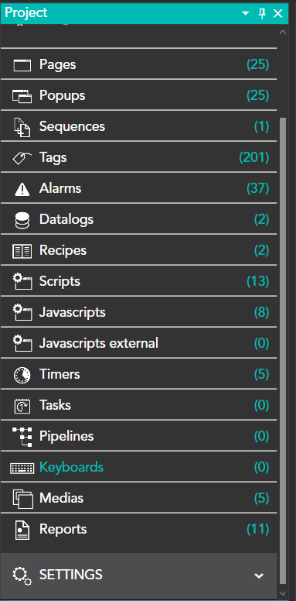This screenshot has width=296, height=601.
Task: Click the Keyboards icon
Action: pos(22,468)
